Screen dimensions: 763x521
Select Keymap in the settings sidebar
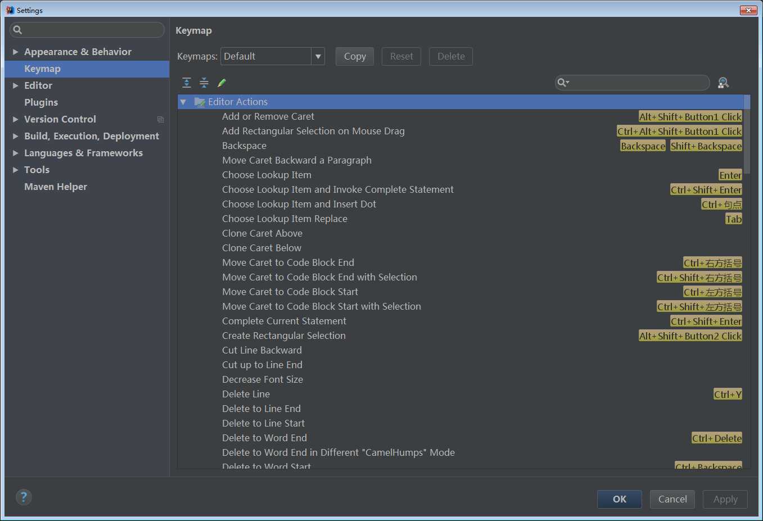(x=87, y=69)
